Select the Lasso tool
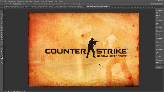This screenshot has width=164, height=92. pos(2,14)
